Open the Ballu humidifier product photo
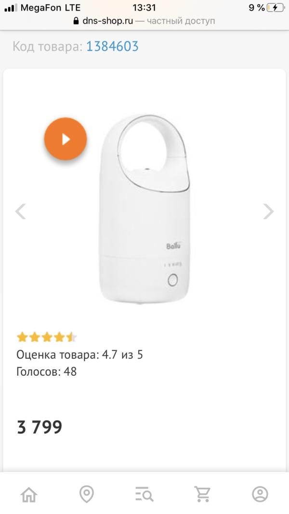Image resolution: width=289 pixels, height=514 pixels. point(144,212)
